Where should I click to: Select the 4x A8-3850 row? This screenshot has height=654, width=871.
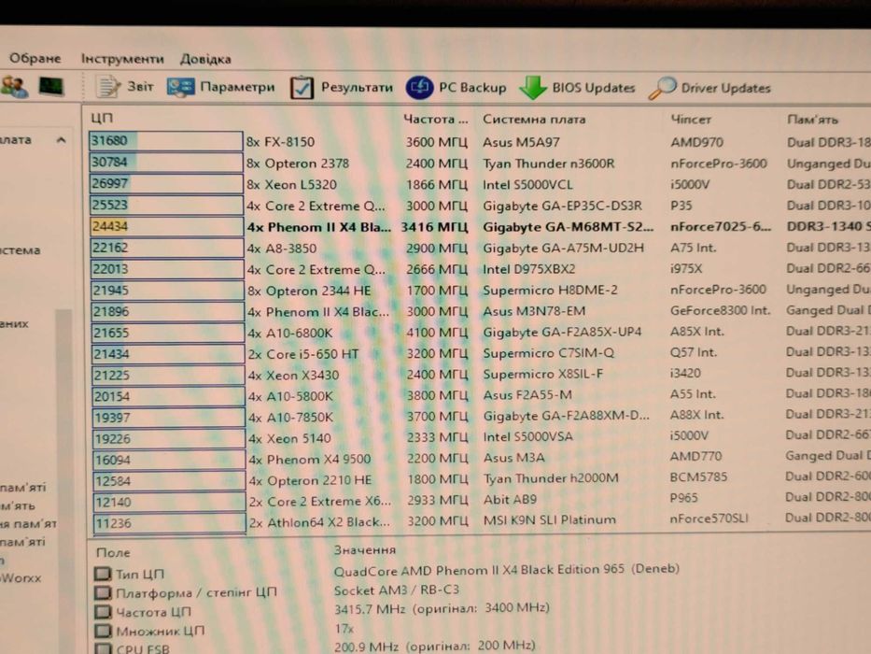pos(480,248)
